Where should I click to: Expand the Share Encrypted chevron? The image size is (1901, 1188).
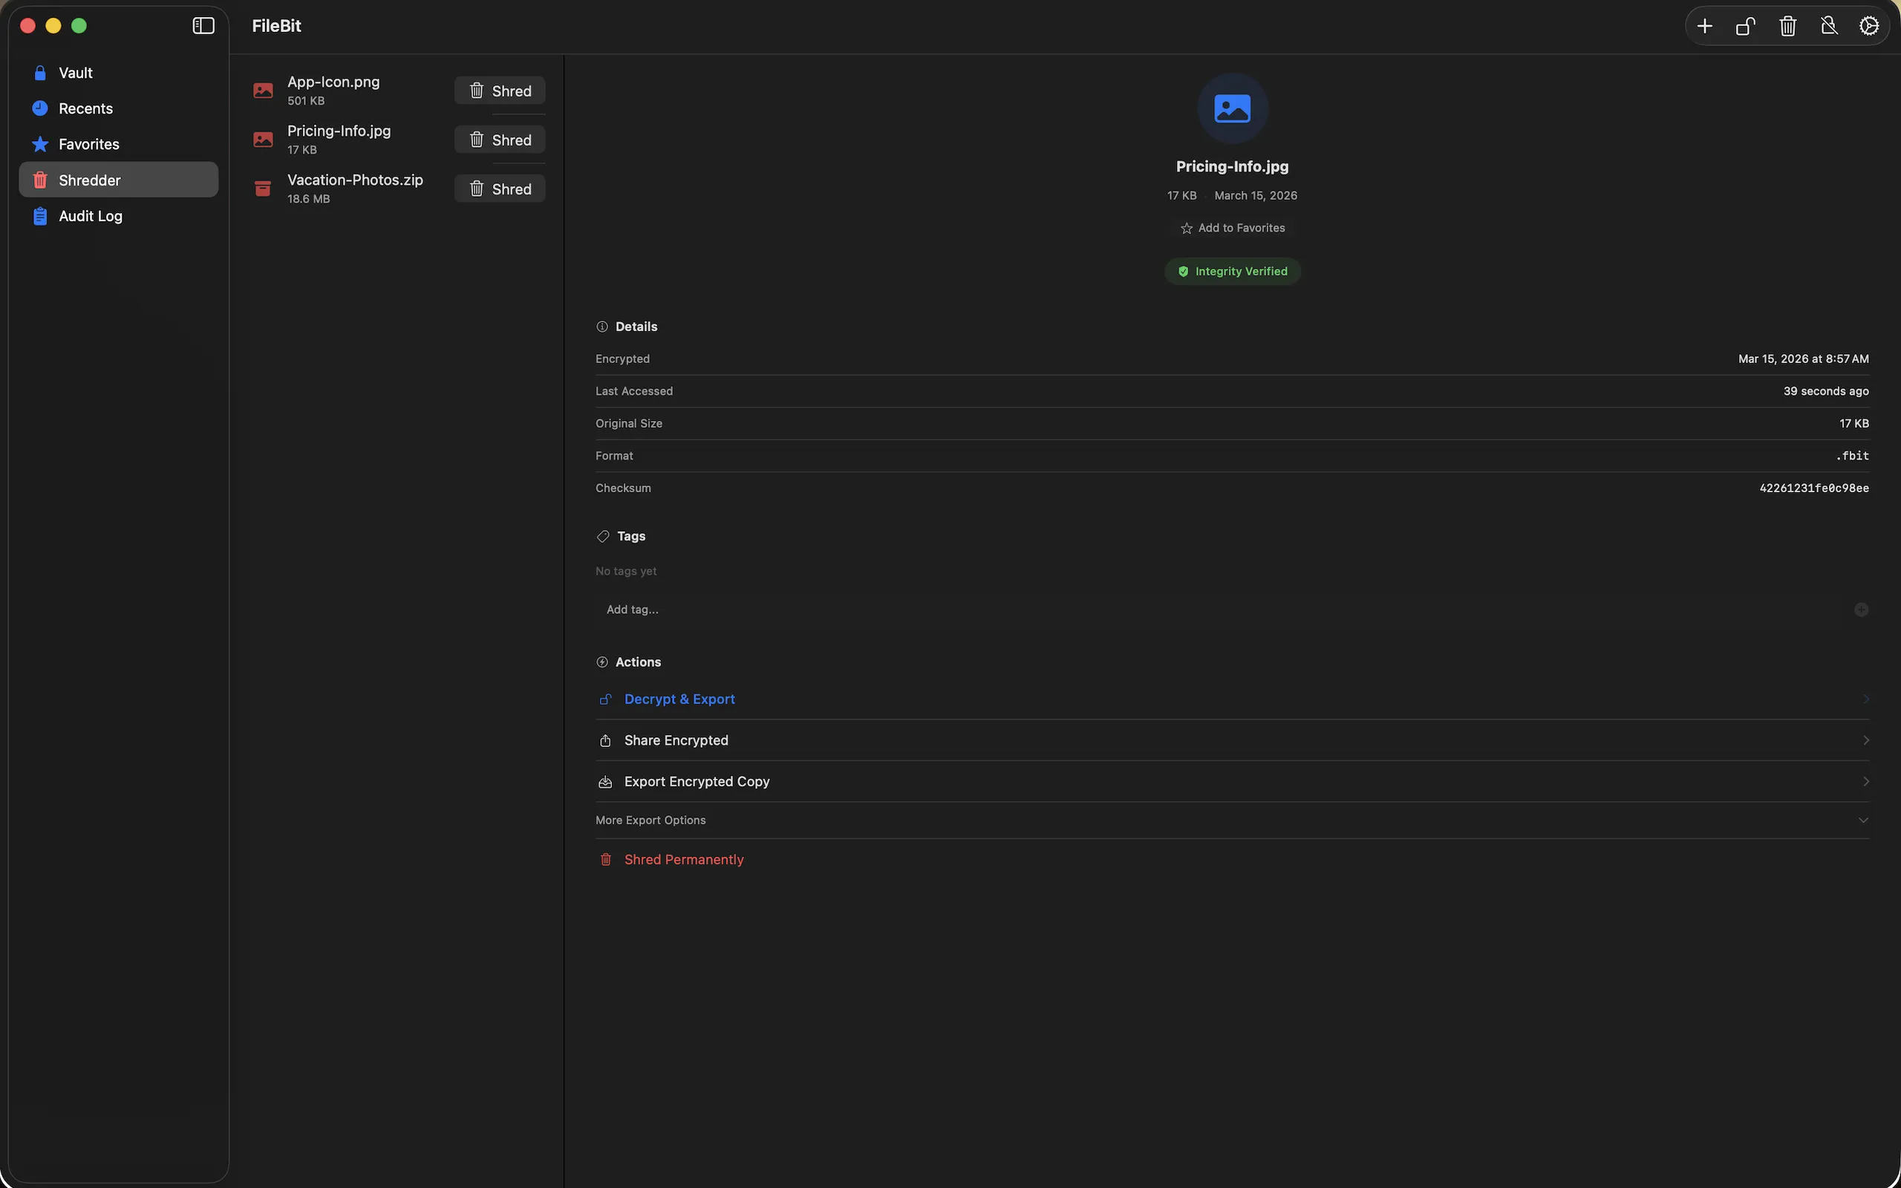point(1865,740)
